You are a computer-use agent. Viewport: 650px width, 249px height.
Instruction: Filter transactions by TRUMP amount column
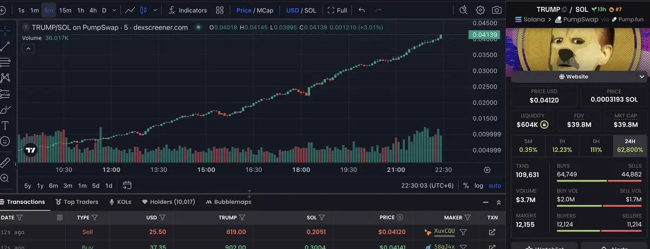pos(242,218)
